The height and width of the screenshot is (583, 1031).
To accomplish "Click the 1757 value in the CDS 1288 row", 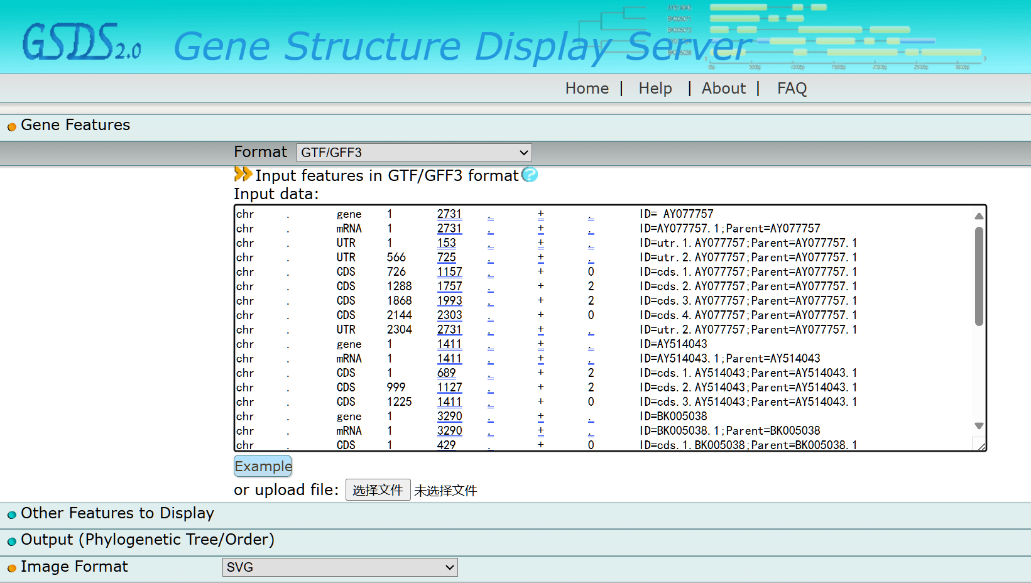I will [x=449, y=286].
